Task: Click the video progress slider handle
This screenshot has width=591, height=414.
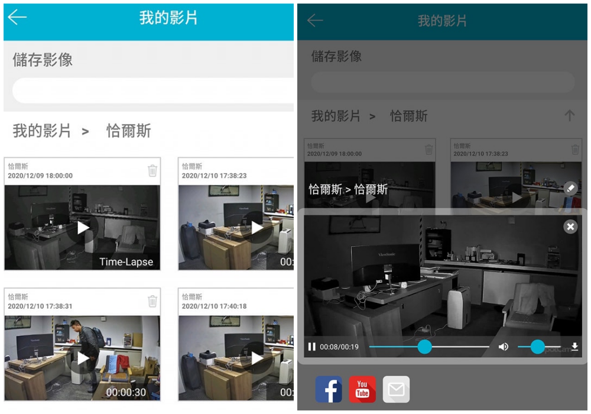Action: click(424, 347)
